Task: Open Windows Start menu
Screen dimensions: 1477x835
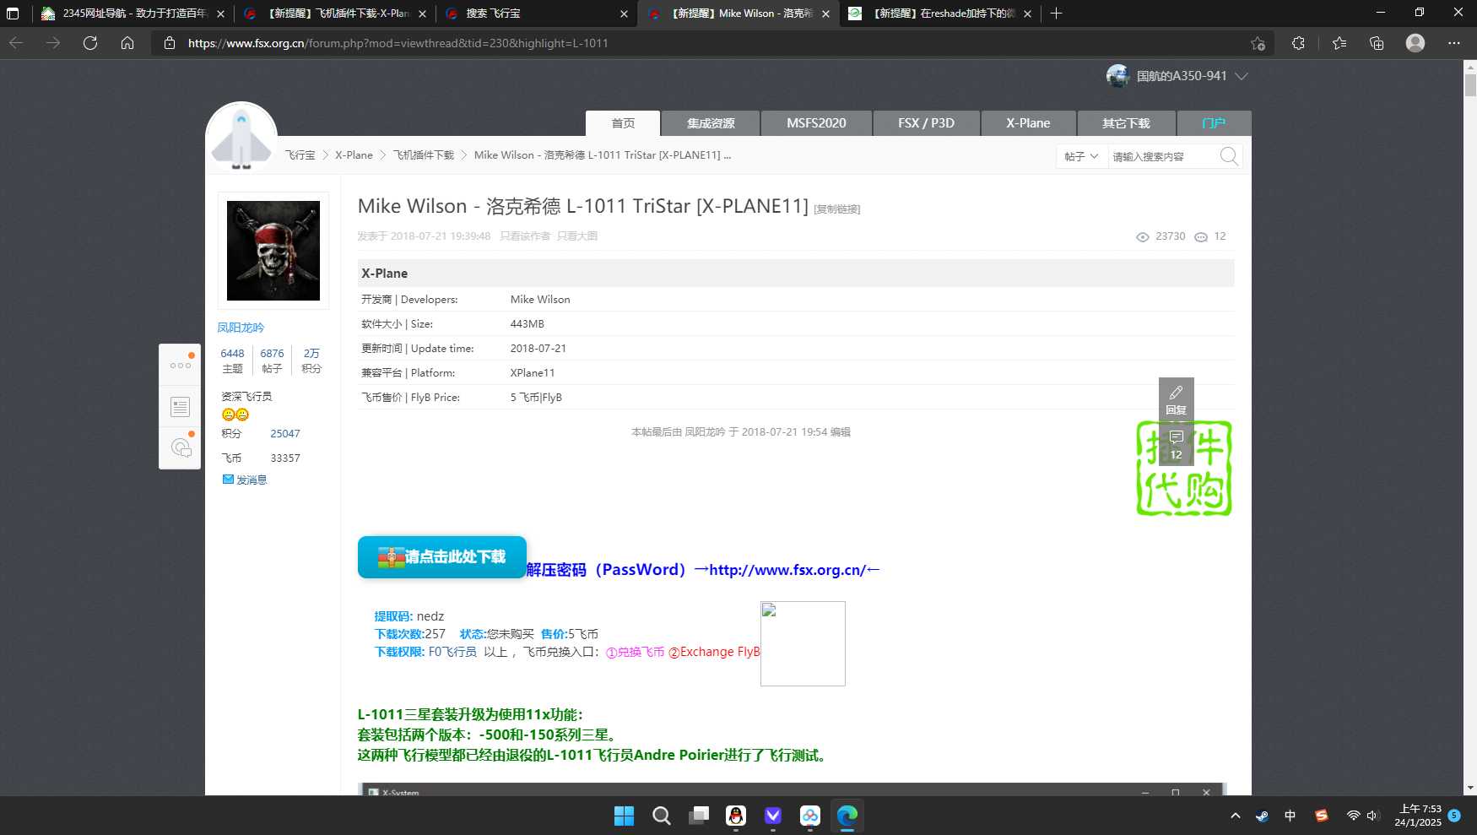Action: click(x=624, y=816)
